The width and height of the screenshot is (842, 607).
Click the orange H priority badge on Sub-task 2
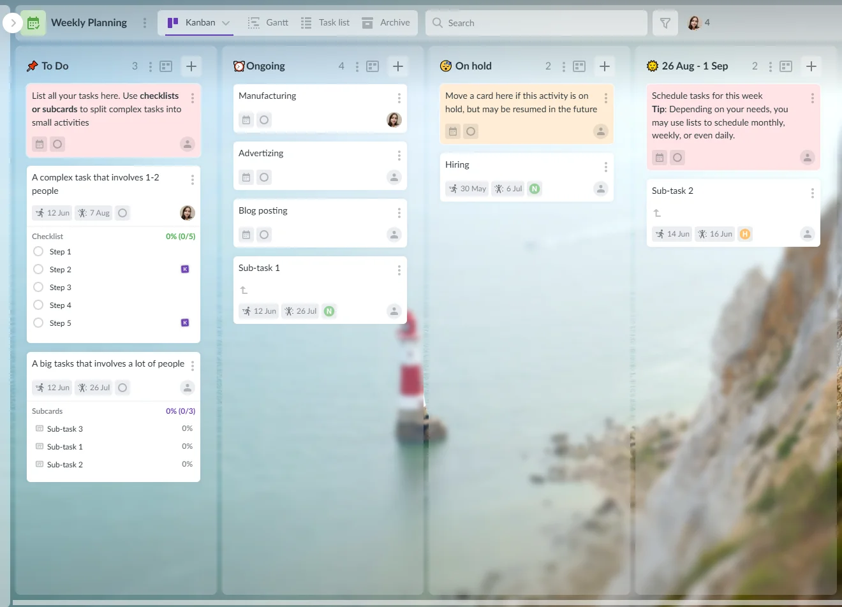pos(744,234)
